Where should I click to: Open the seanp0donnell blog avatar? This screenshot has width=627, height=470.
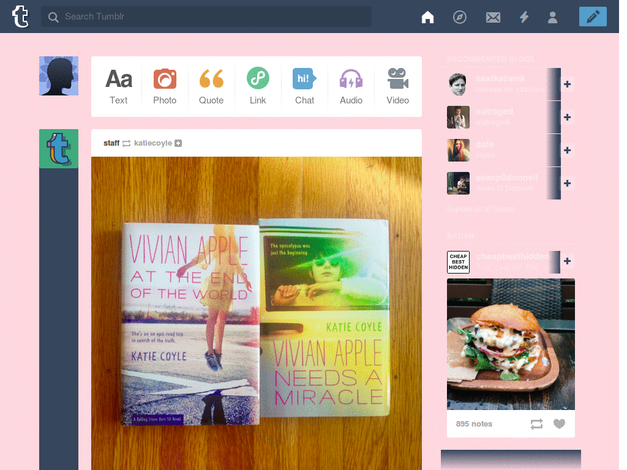click(x=458, y=184)
